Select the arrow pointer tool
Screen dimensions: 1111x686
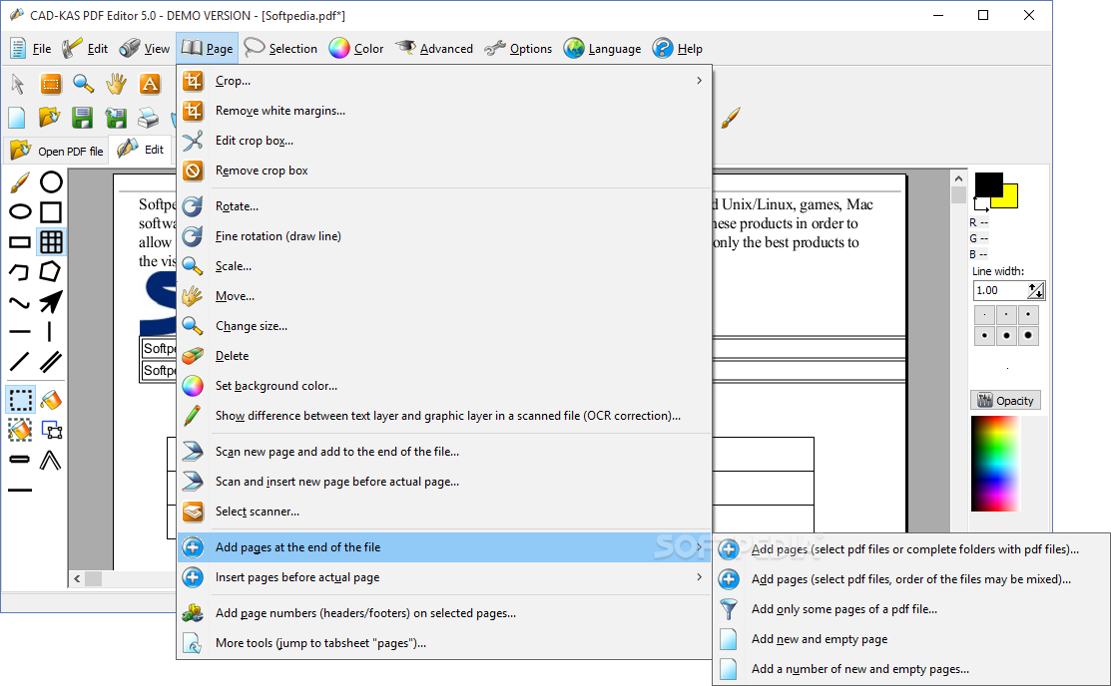18,84
